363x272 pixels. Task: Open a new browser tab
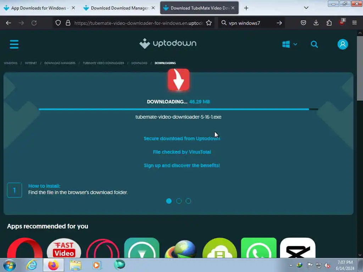[x=246, y=8]
